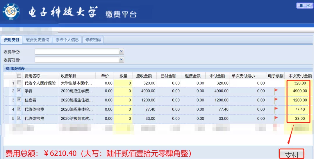Edit the 4900.00 本次支付金额 cell

(x=299, y=91)
